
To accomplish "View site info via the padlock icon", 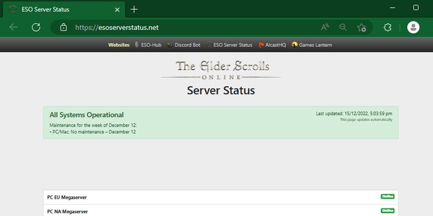I will pos(64,27).
